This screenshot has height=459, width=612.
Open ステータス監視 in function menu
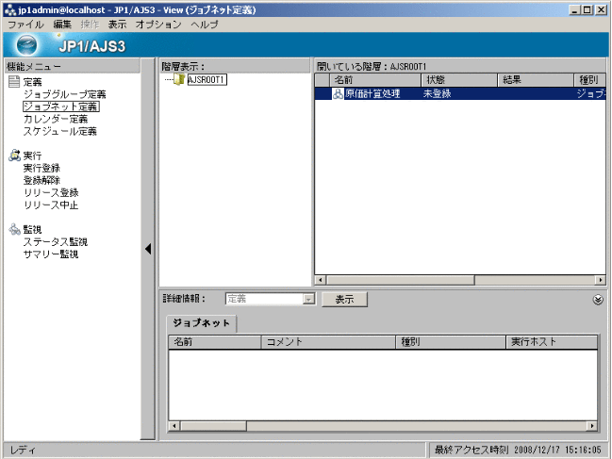56,242
